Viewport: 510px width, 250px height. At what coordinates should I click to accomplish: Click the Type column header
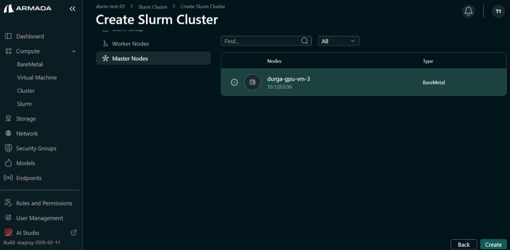click(428, 61)
